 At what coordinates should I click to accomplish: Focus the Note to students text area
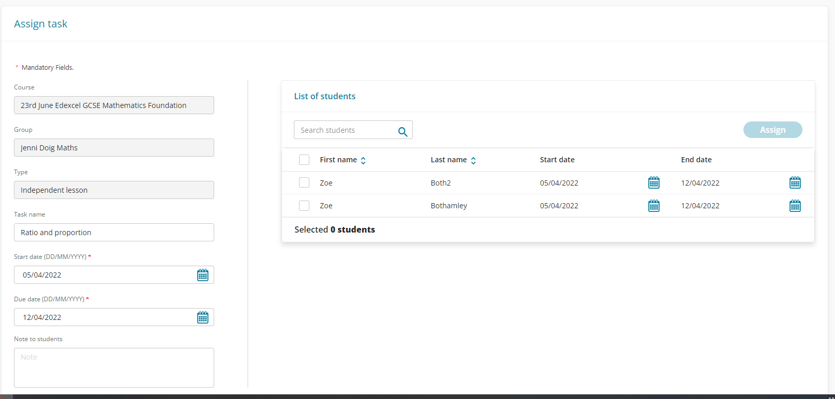[x=114, y=367]
